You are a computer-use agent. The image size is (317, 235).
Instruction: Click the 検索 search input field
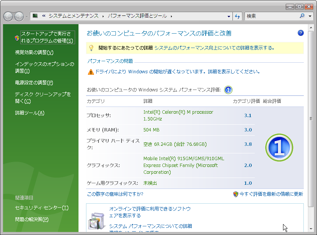pyautogui.click(x=272, y=16)
